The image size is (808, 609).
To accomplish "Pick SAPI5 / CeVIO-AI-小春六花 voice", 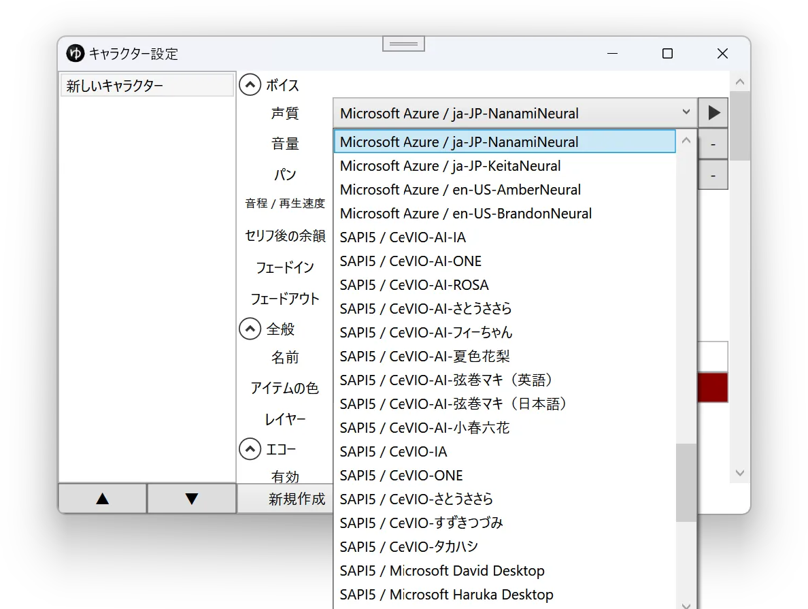I will click(505, 427).
